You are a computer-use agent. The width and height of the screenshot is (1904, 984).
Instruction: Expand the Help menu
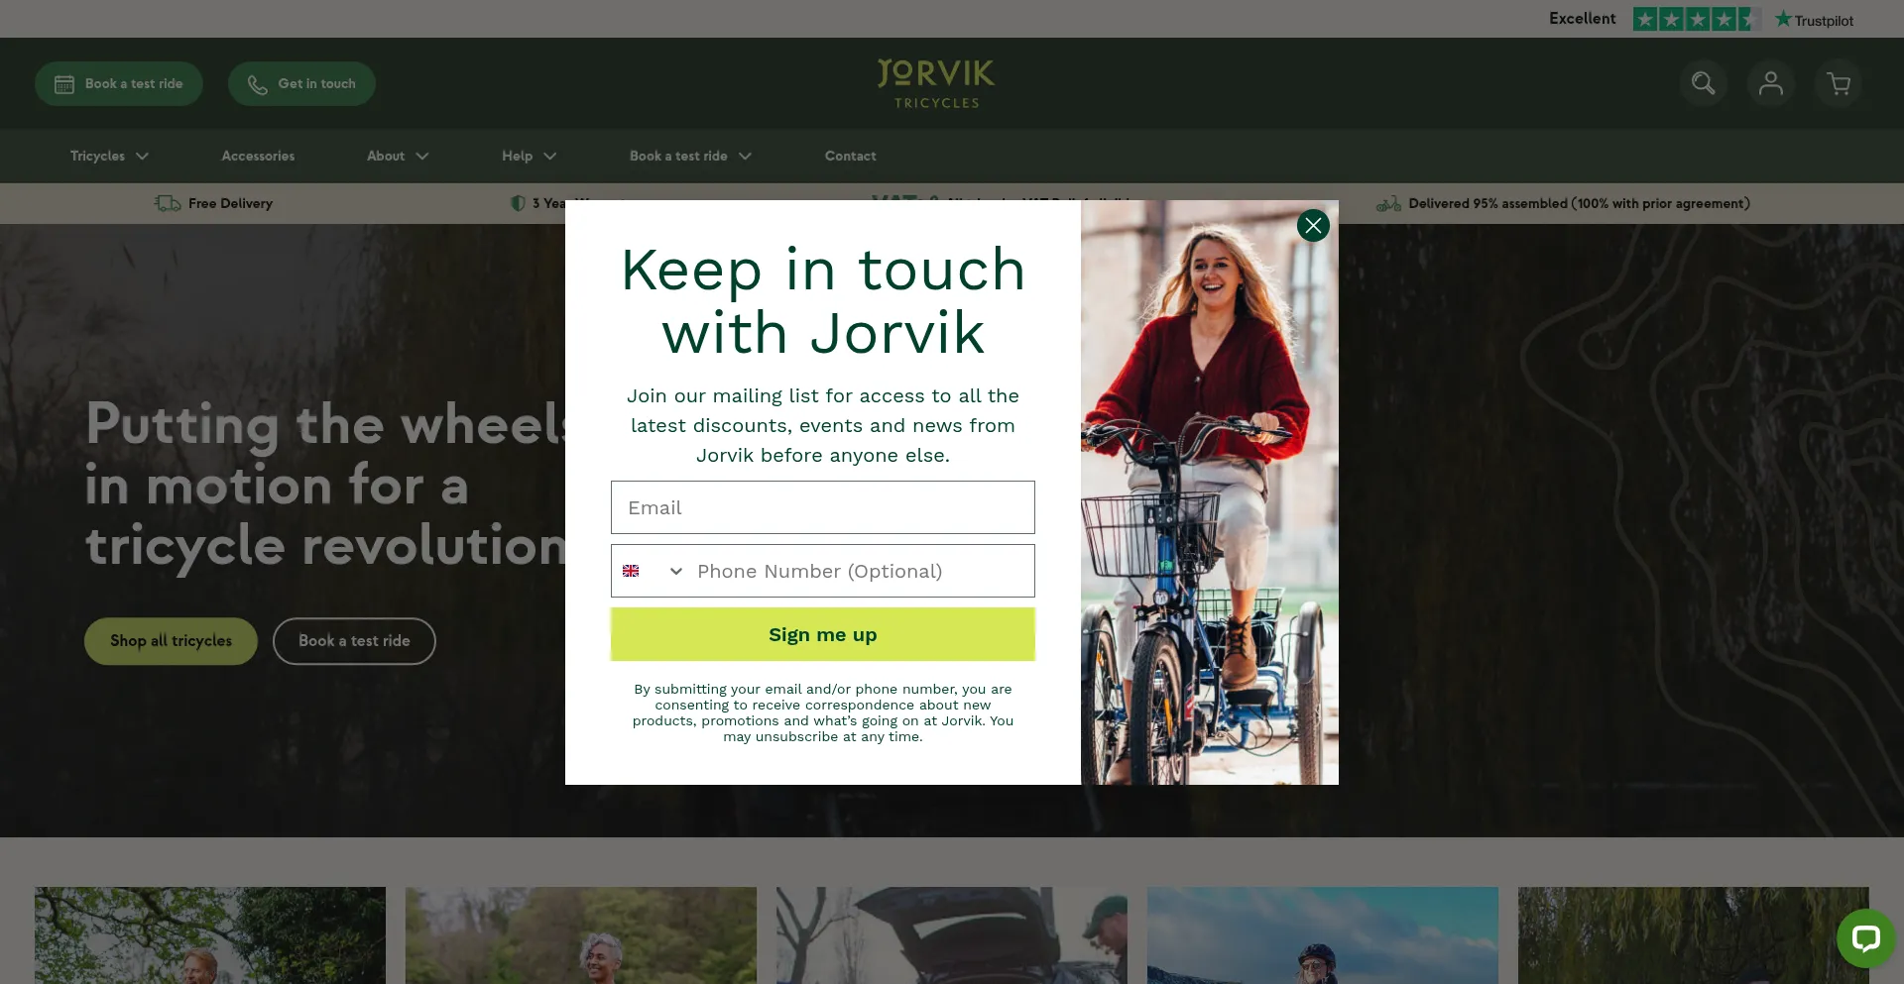coord(529,156)
